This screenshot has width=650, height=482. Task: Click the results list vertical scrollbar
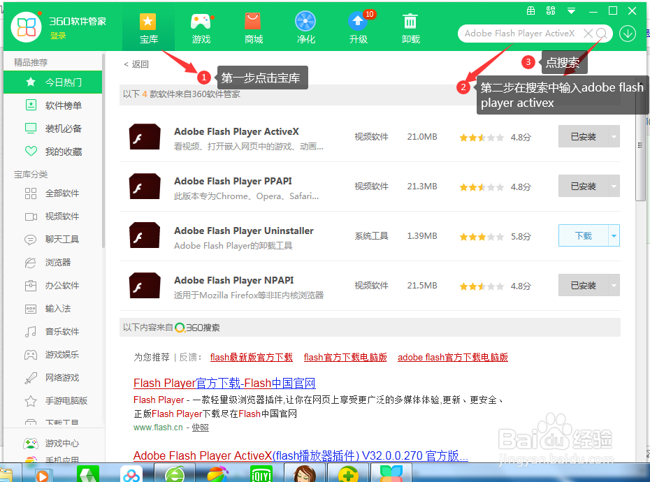click(x=640, y=145)
